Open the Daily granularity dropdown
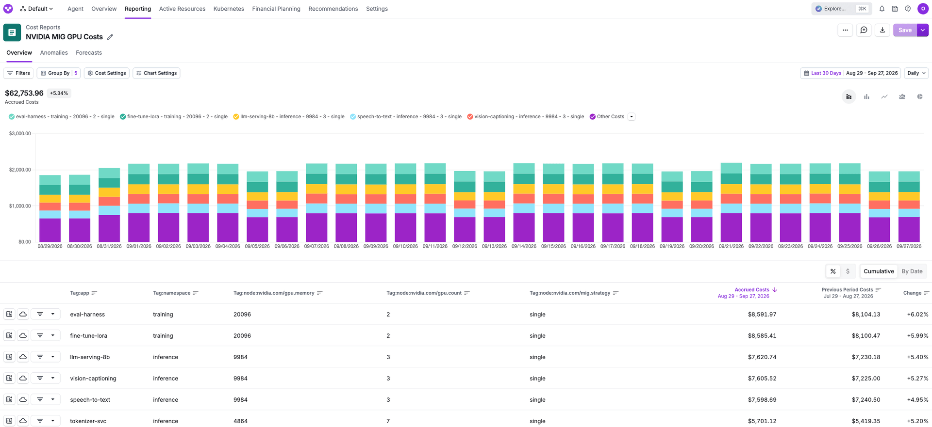 point(916,73)
